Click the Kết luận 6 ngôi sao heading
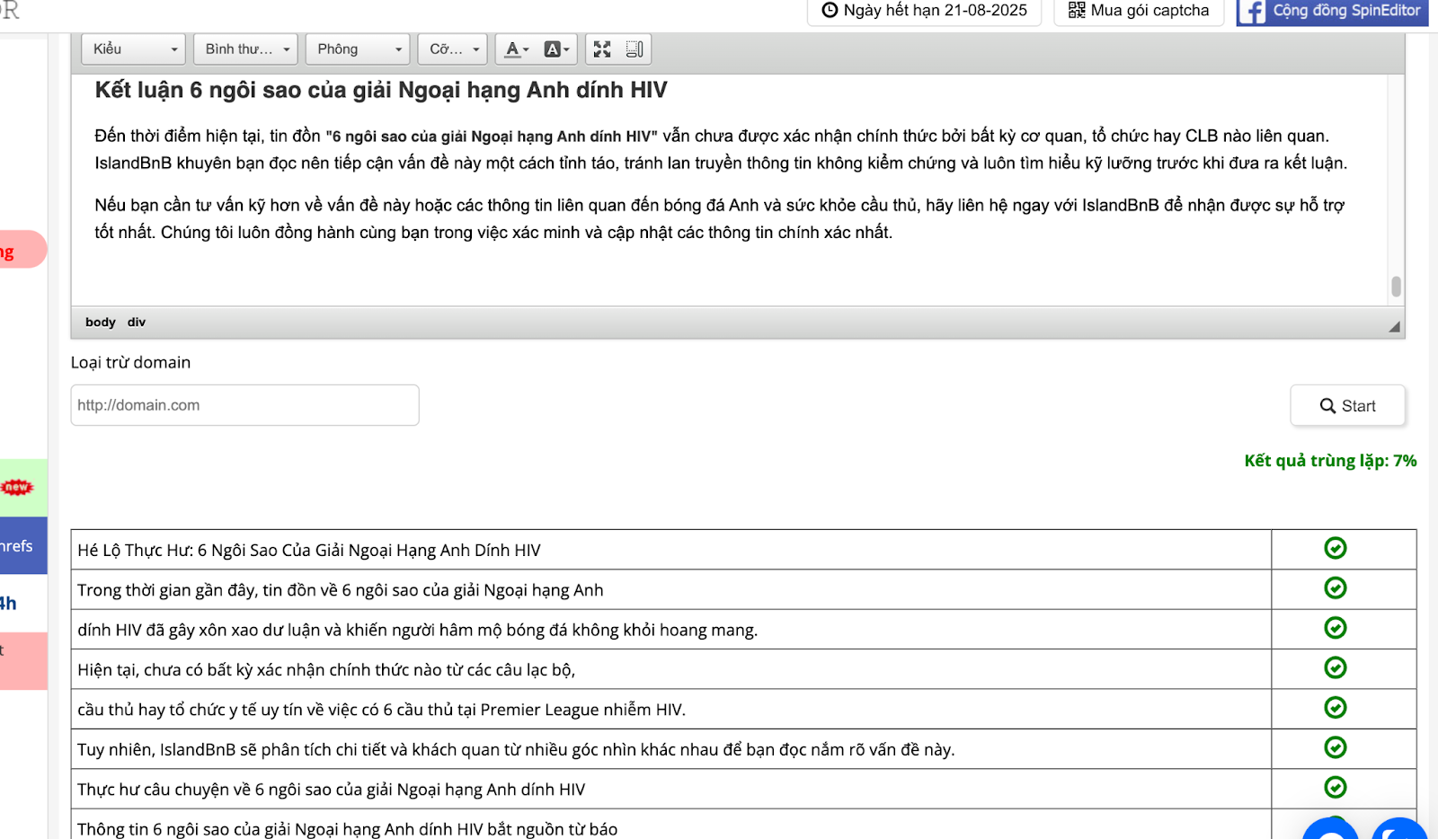1438x839 pixels. pos(381,90)
